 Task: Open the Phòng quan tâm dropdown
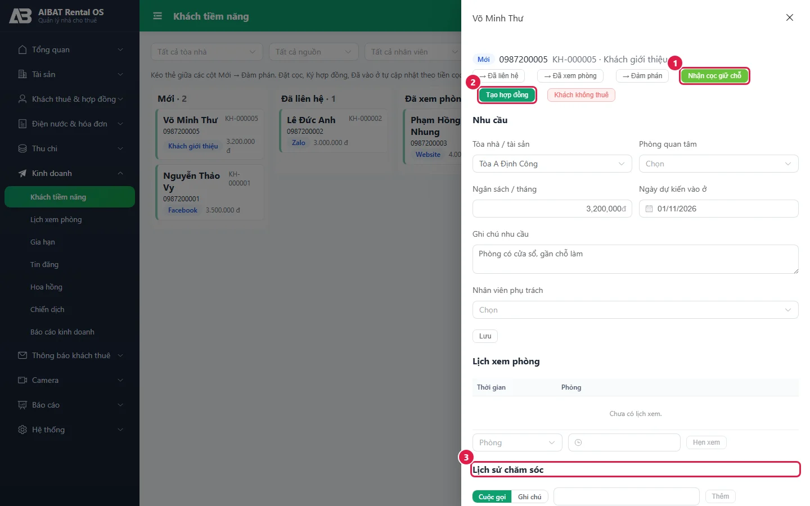719,164
